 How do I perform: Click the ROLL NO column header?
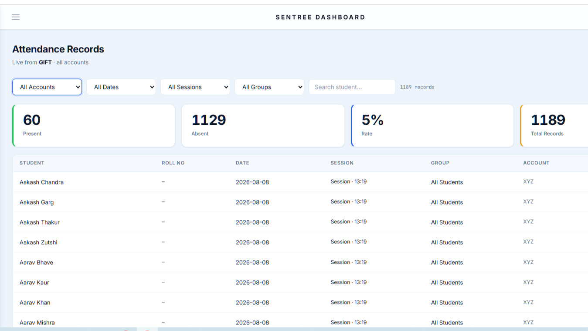[x=173, y=163]
